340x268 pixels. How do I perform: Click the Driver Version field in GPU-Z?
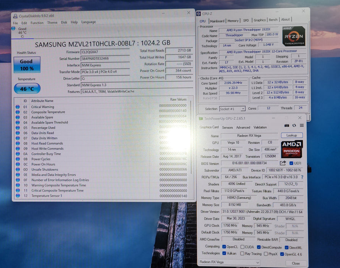[262, 212]
